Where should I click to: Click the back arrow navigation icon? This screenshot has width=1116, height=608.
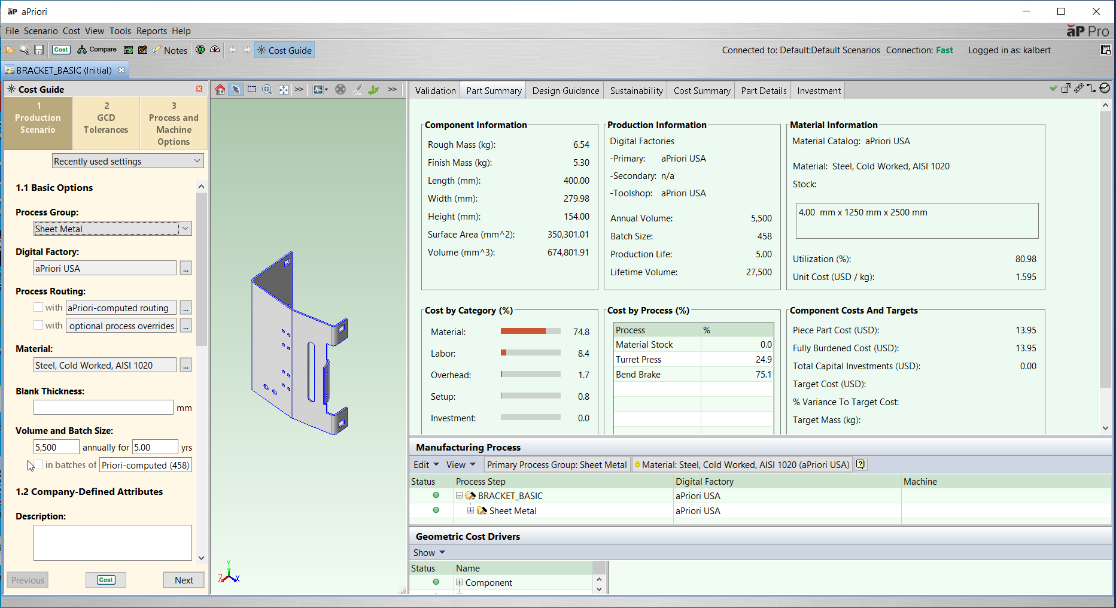click(233, 50)
